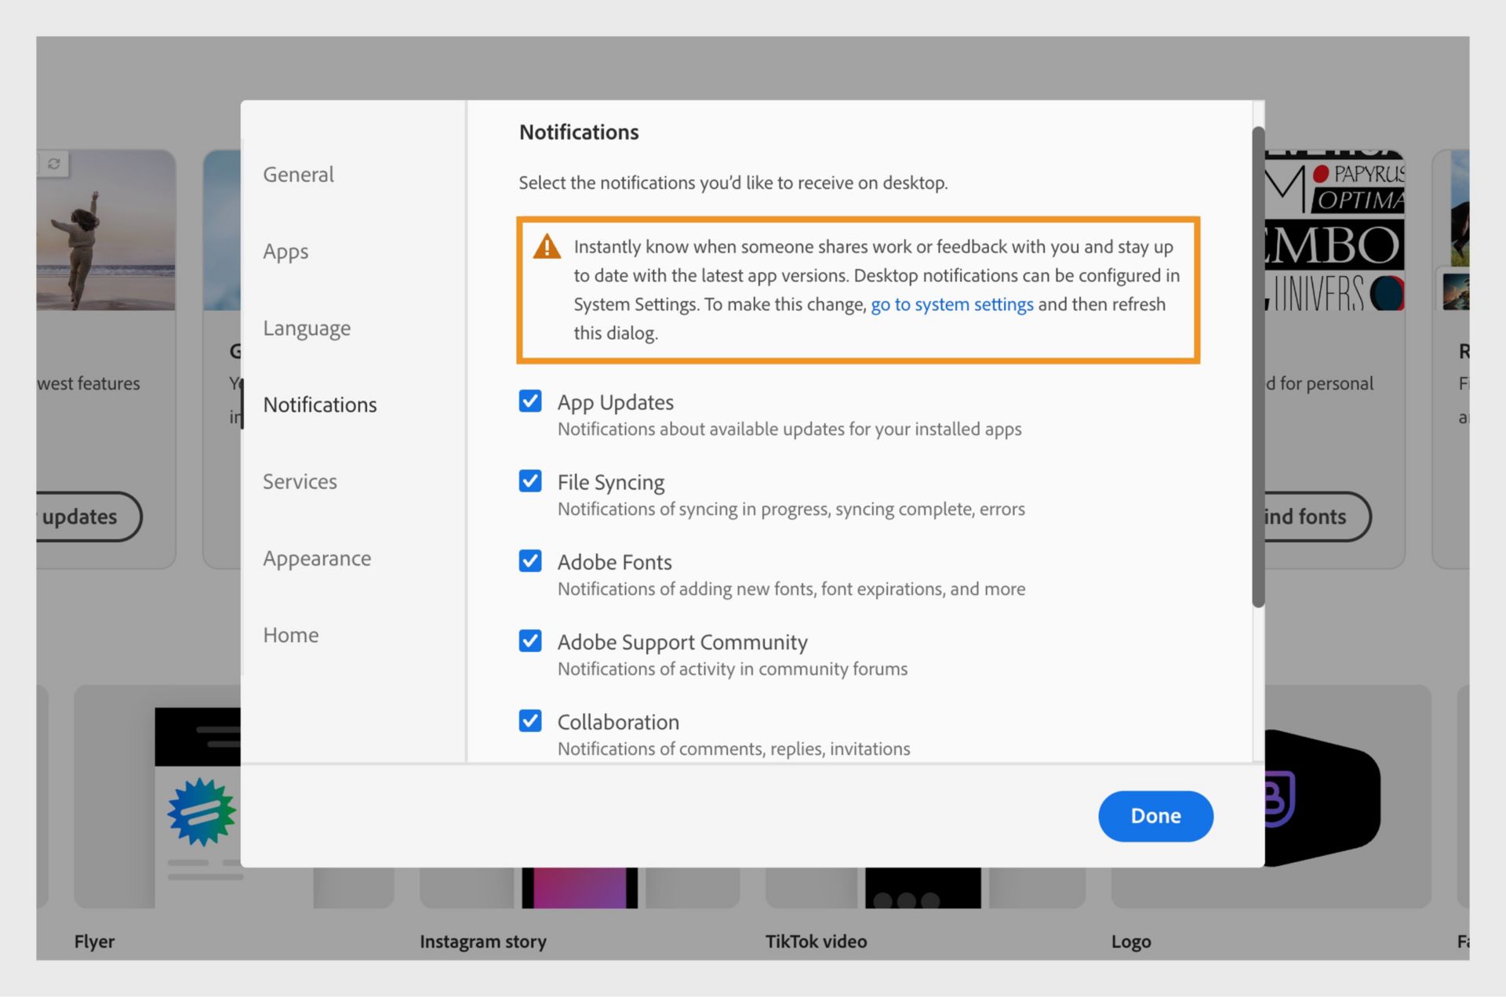Open the go to system settings link

[x=951, y=304]
